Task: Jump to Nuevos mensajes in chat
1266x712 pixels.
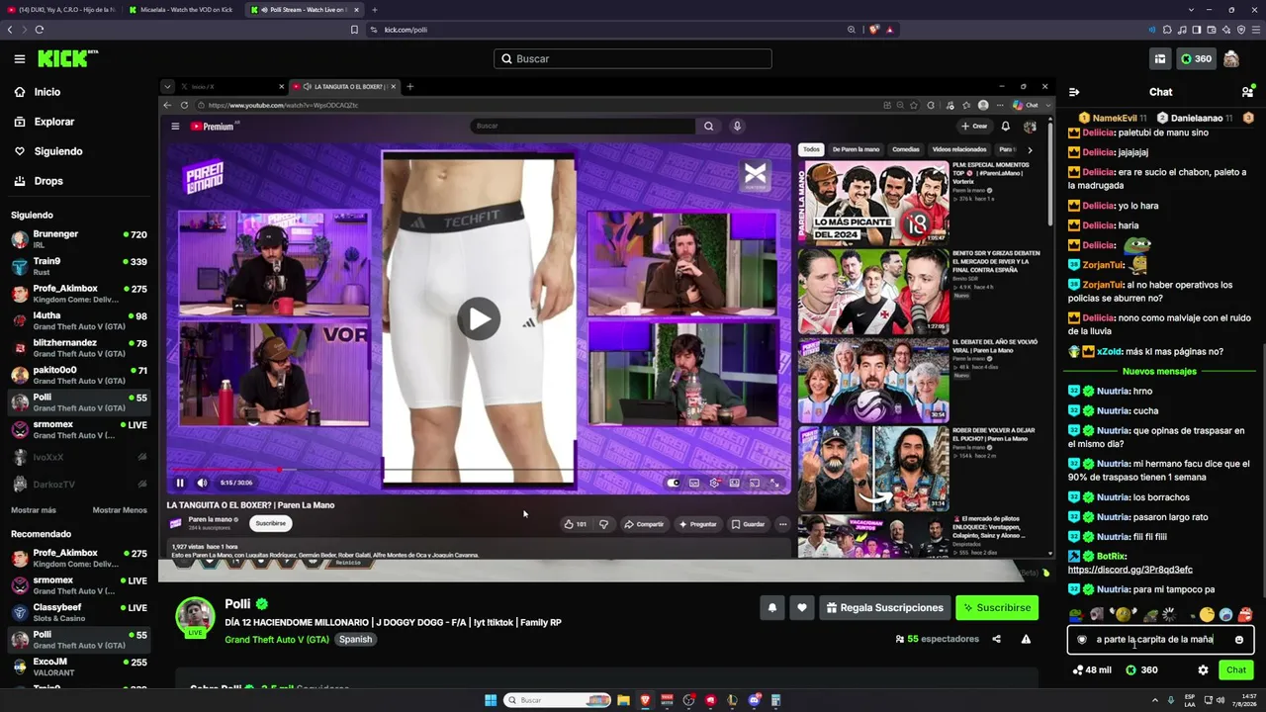Action: 1159,372
